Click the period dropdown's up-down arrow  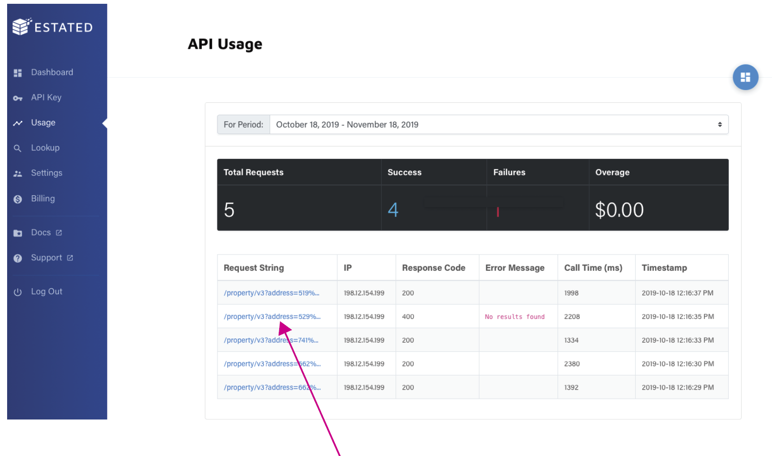720,125
